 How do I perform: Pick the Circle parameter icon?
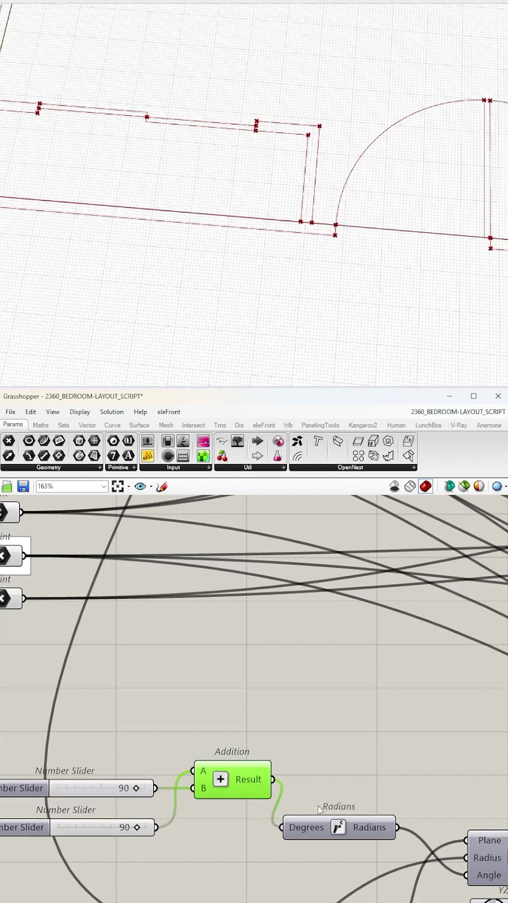coord(29,441)
